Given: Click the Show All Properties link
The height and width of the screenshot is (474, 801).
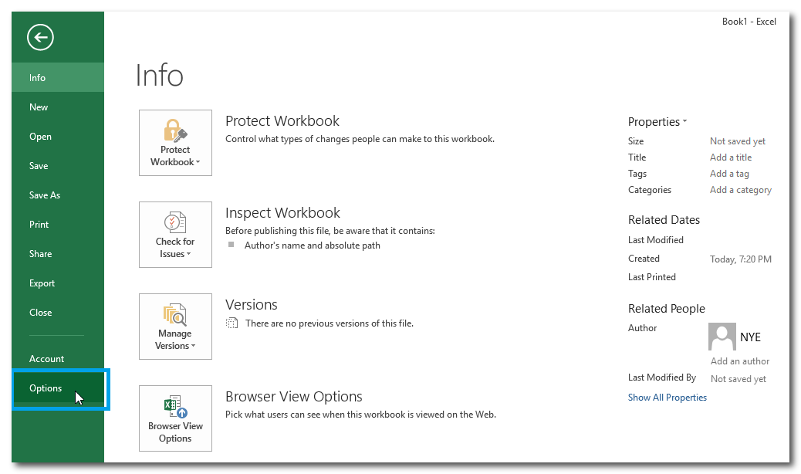Looking at the screenshot, I should 667,398.
